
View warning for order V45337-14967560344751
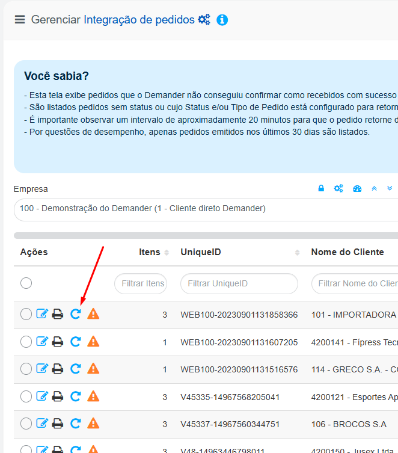pyautogui.click(x=93, y=424)
